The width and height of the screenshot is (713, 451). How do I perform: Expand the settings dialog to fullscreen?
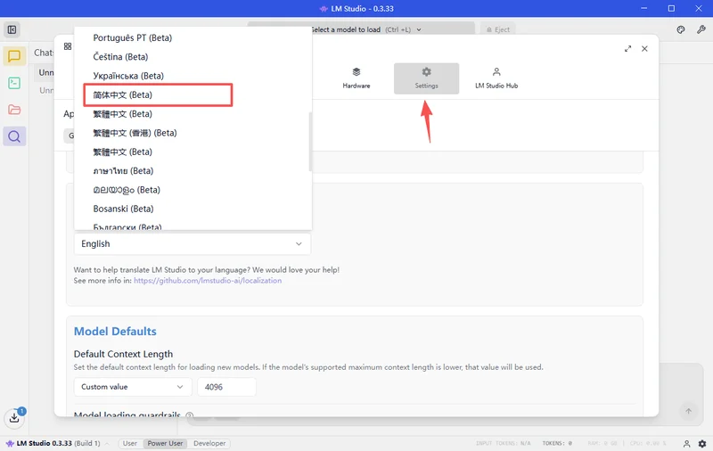pyautogui.click(x=628, y=49)
